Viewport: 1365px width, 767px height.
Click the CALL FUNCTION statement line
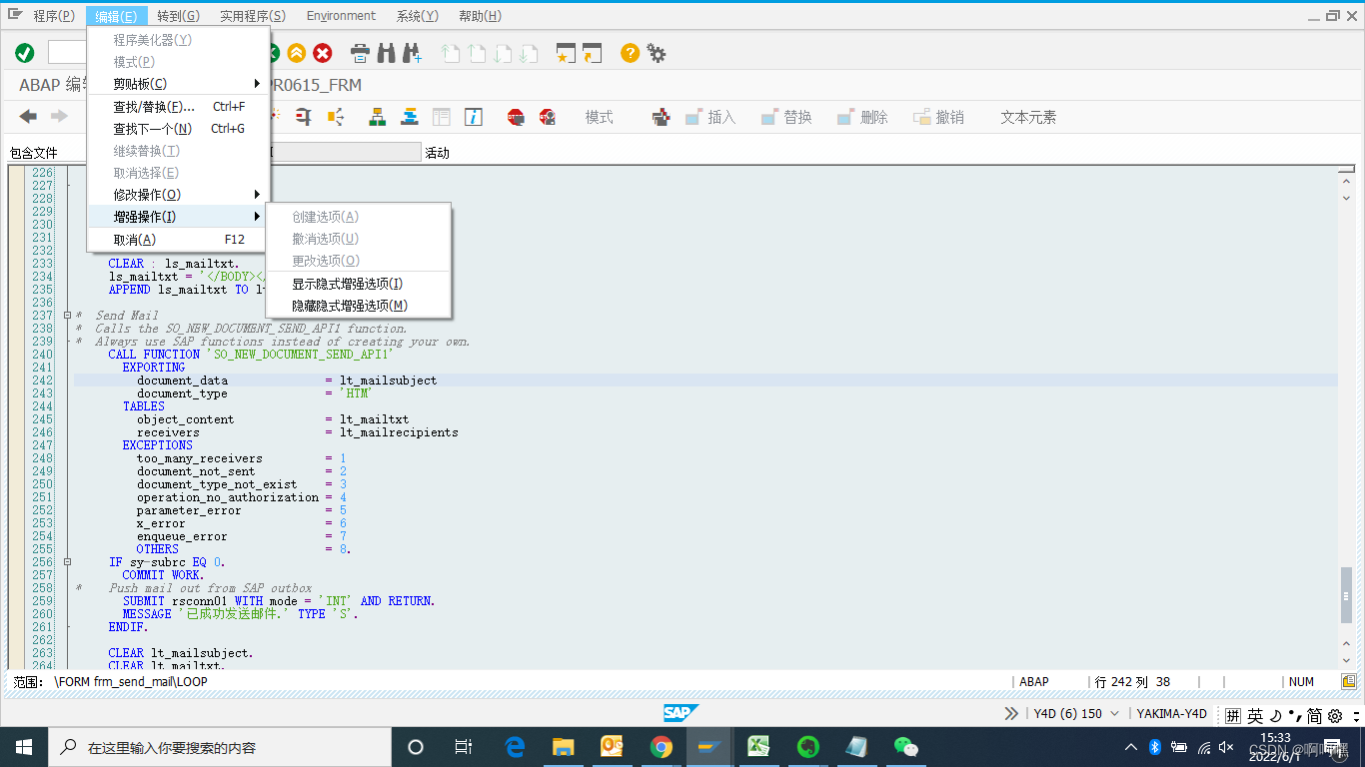point(251,355)
